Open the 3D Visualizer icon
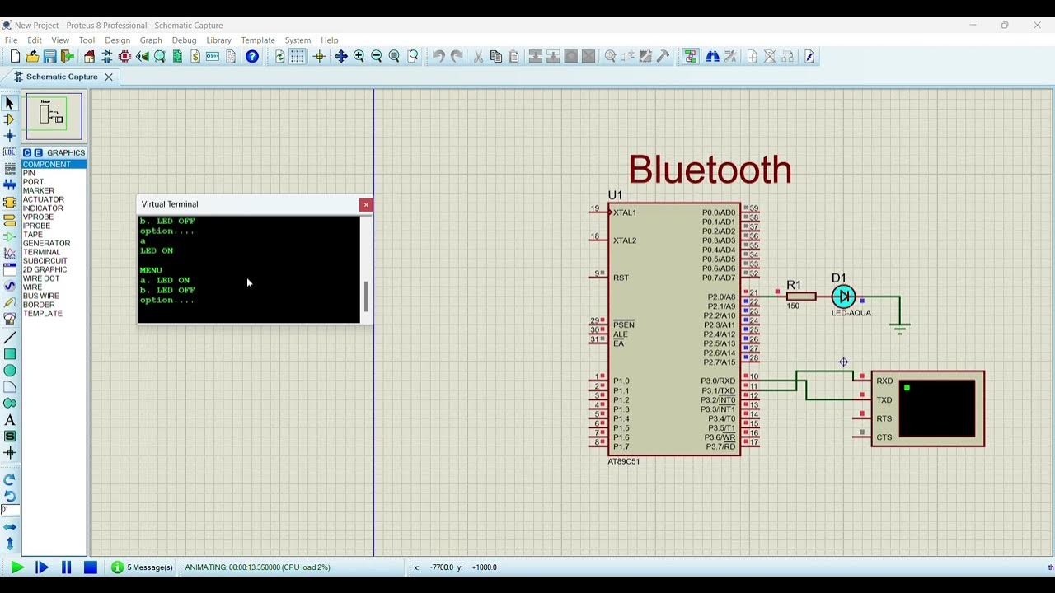The image size is (1055, 593). (x=143, y=56)
